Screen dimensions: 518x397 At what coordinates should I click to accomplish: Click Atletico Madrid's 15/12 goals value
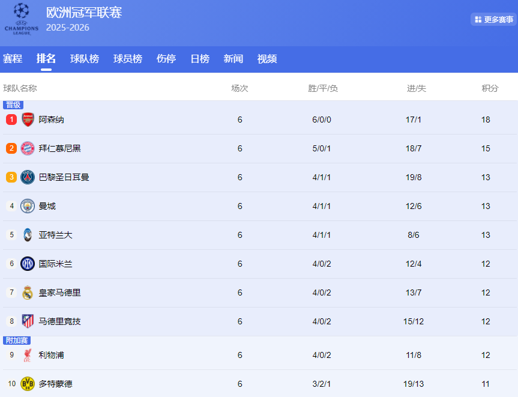pos(414,321)
